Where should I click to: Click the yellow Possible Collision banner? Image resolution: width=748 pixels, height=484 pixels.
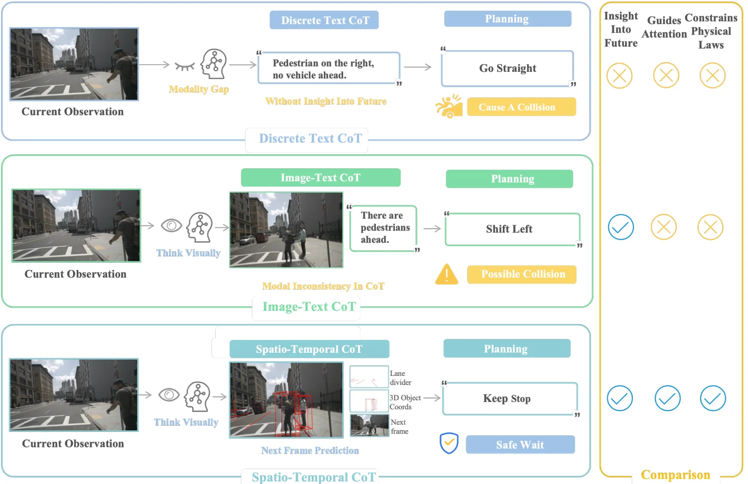pyautogui.click(x=521, y=274)
